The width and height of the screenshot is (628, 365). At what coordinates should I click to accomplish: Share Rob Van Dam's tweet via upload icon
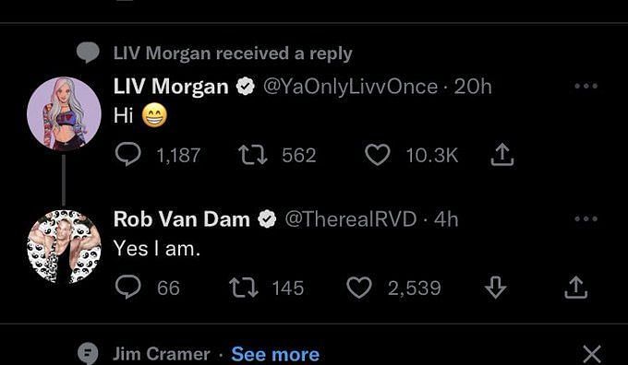pos(576,288)
